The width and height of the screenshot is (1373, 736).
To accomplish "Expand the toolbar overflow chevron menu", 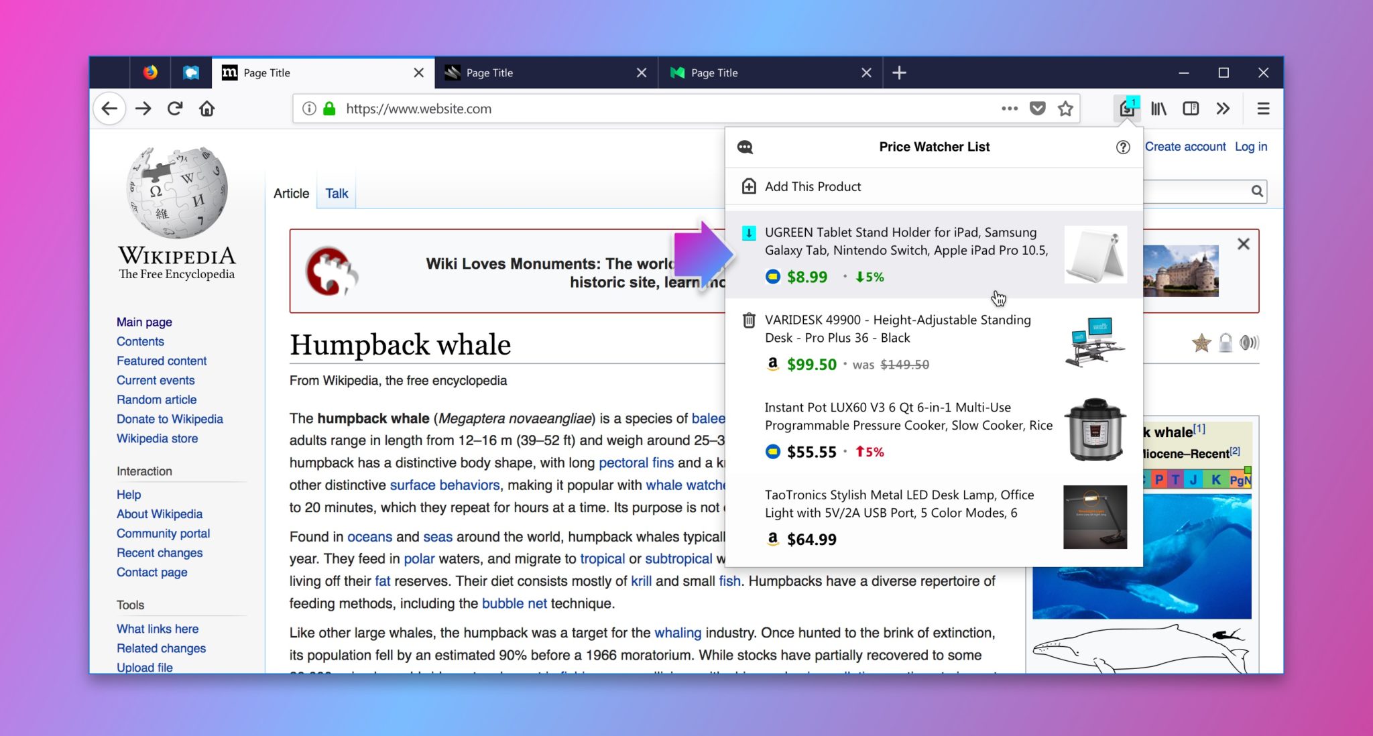I will click(x=1223, y=109).
